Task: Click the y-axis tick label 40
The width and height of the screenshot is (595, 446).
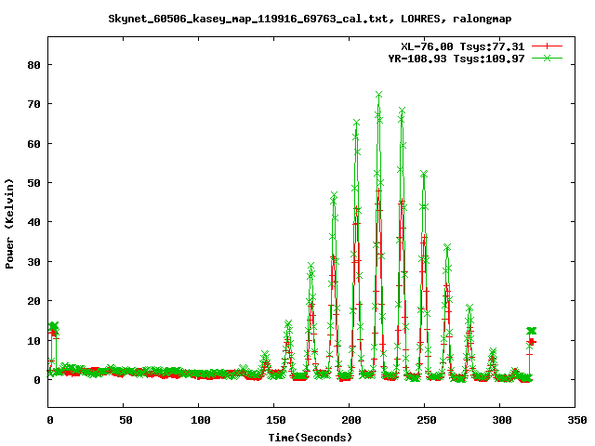Action: point(33,222)
